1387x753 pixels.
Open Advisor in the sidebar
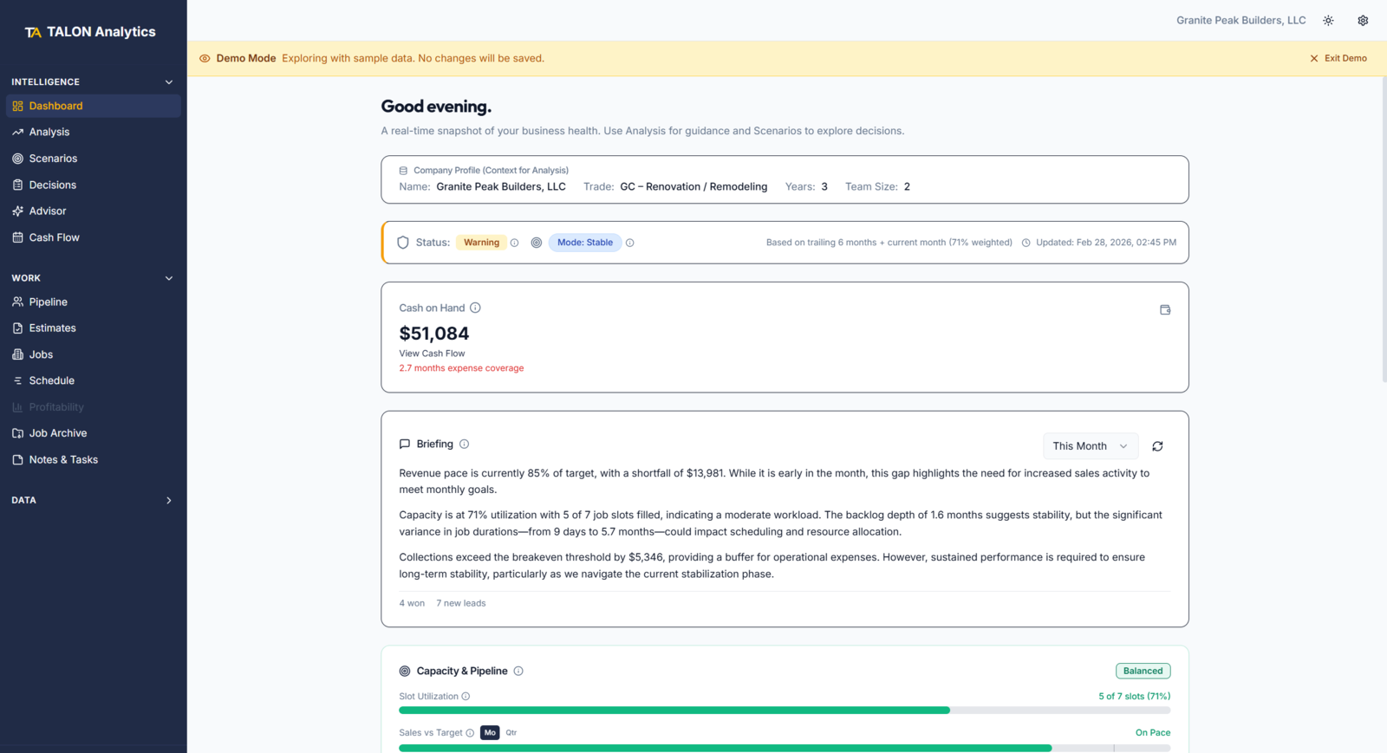94,211
